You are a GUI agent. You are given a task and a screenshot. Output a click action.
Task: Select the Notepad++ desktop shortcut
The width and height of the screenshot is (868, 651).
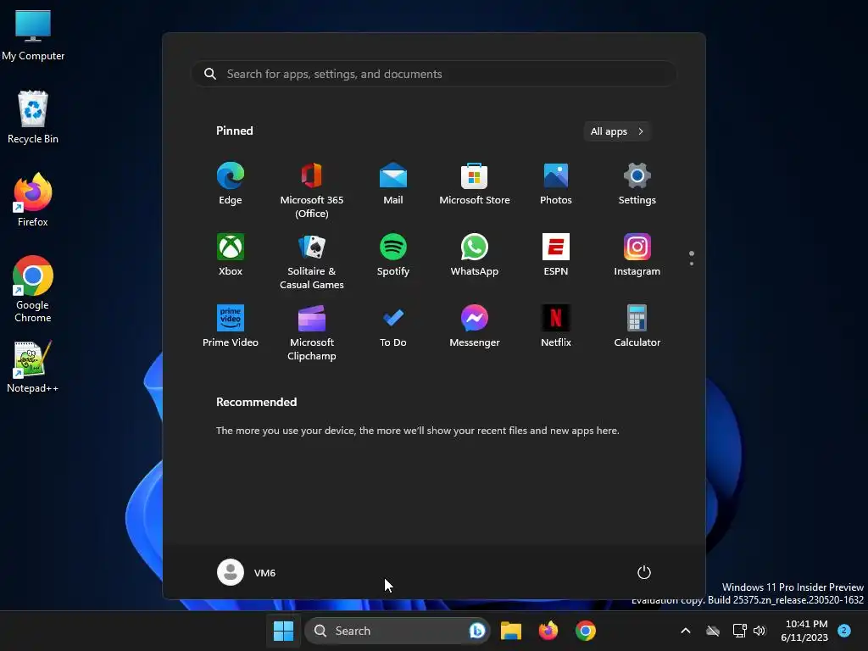(33, 366)
